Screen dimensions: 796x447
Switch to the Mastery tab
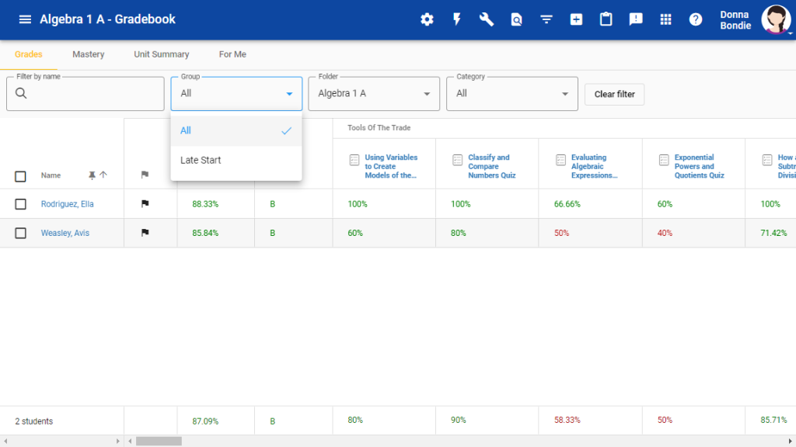point(88,54)
